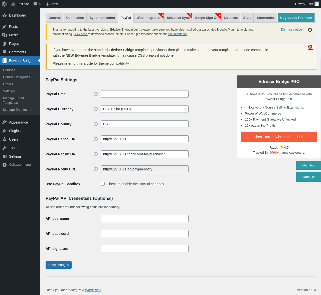
Task: Show help tooltip for PayPal Notify URL
Action: click(x=96, y=169)
